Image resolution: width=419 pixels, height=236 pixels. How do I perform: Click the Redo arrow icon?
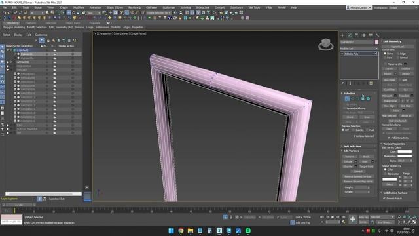click(x=9, y=13)
